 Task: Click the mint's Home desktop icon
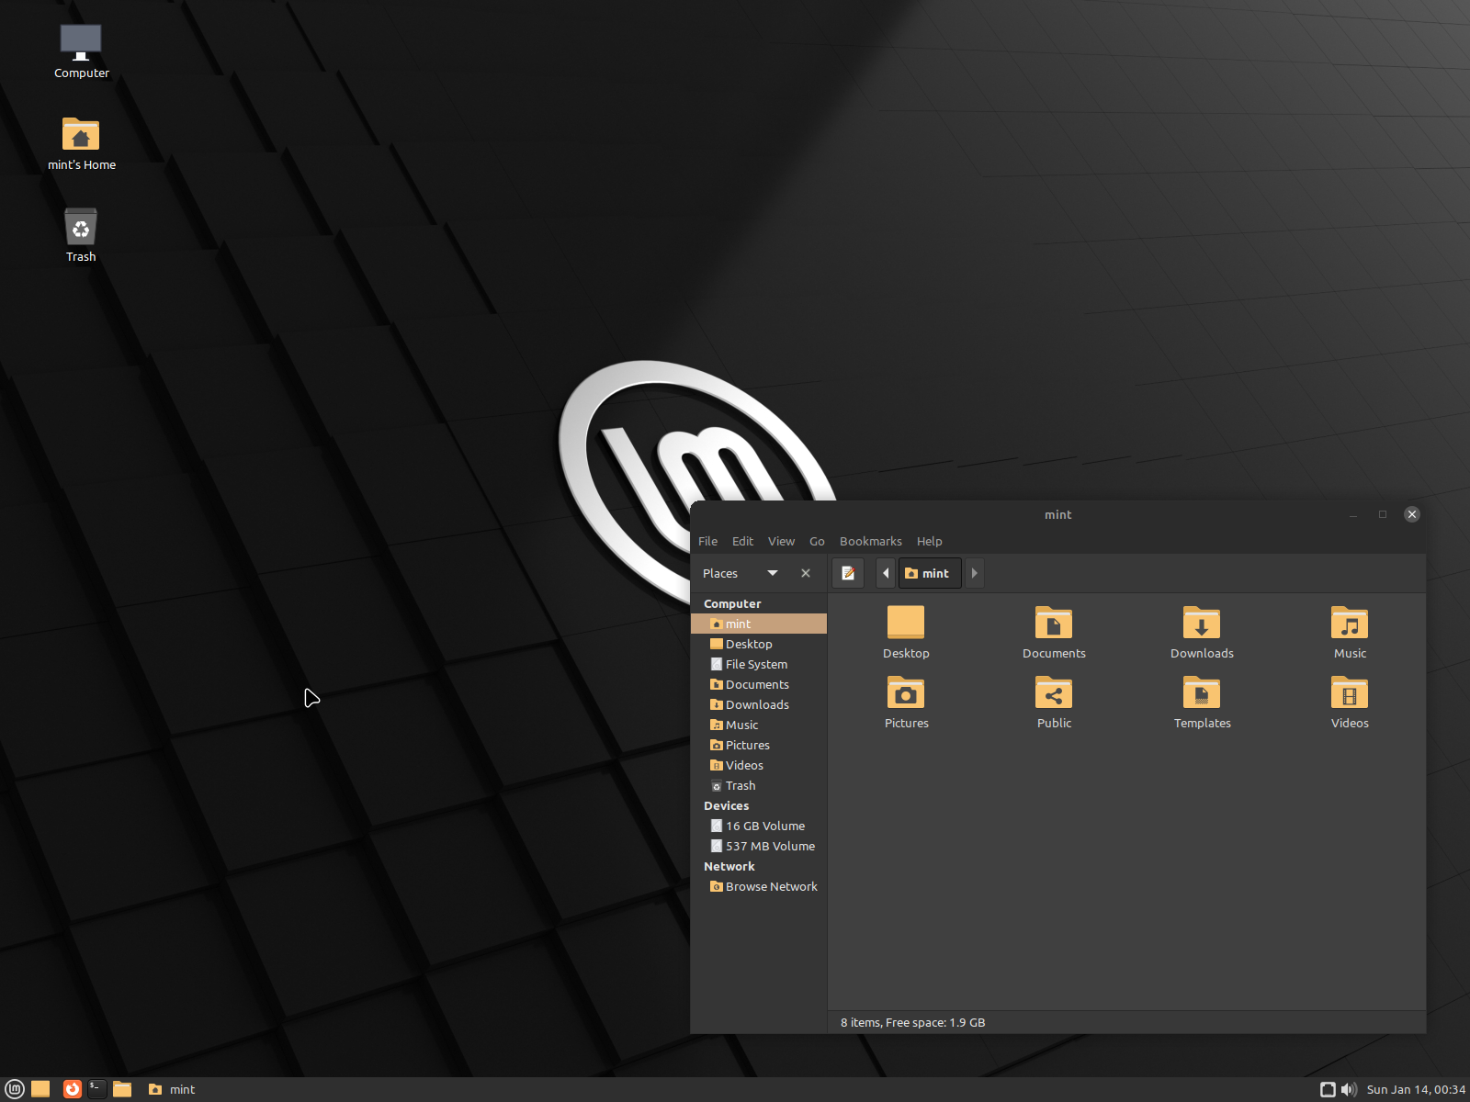click(x=81, y=143)
